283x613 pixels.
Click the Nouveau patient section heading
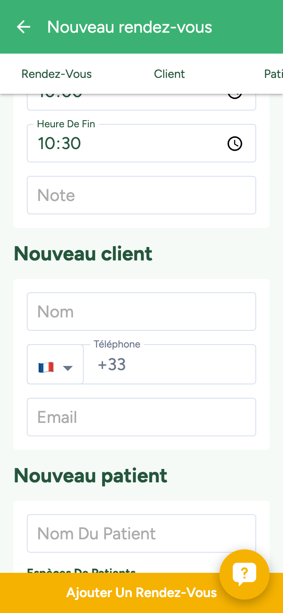coord(91,476)
